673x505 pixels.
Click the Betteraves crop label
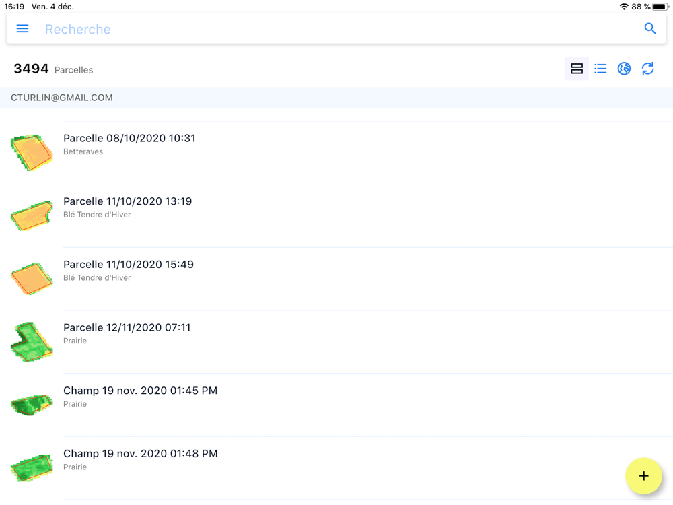[83, 151]
